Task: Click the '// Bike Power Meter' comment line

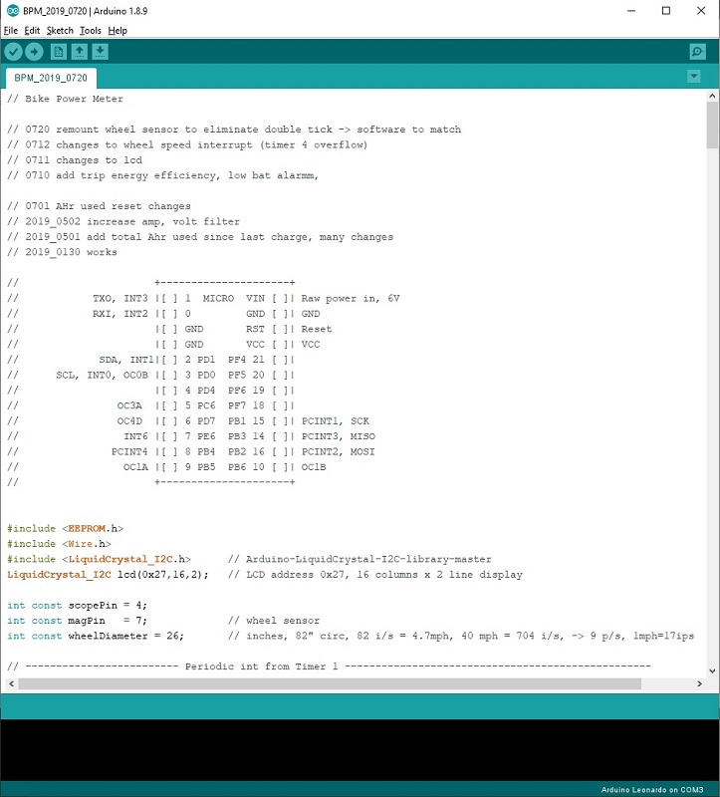Action: [65, 99]
